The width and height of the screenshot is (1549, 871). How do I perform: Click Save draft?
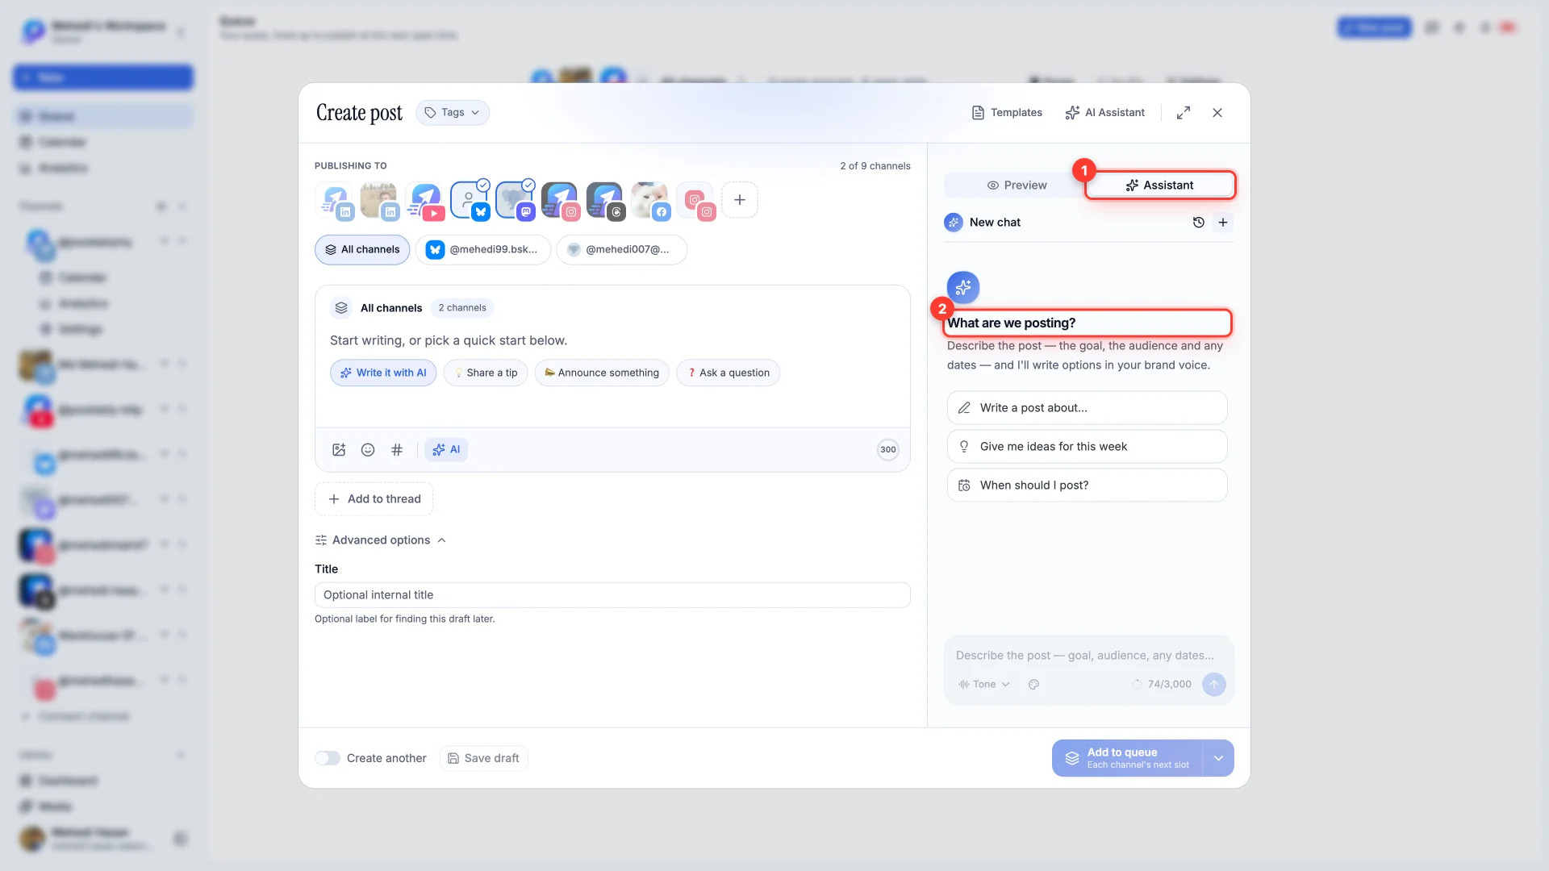click(x=484, y=758)
